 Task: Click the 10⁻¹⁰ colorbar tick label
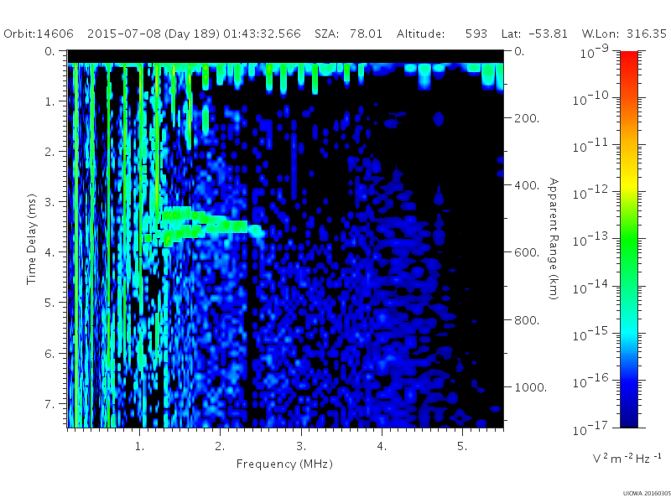click(590, 99)
